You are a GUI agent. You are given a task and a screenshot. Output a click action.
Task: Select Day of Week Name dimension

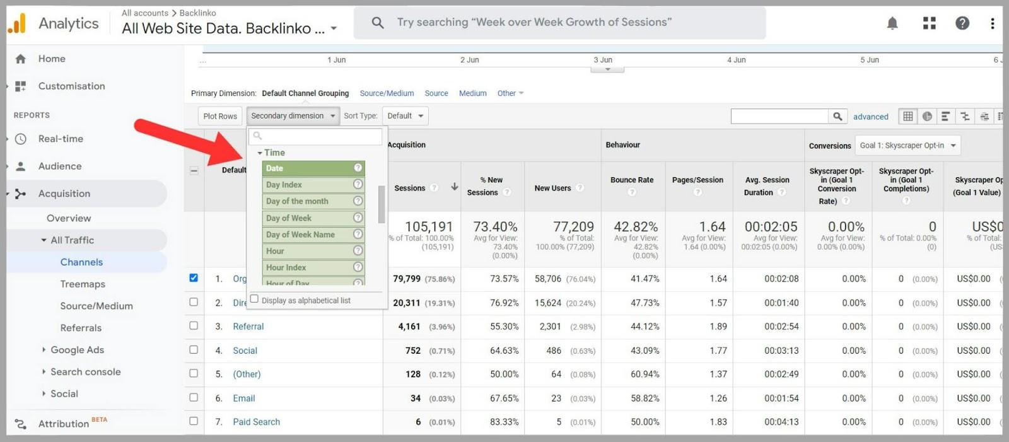pos(300,235)
